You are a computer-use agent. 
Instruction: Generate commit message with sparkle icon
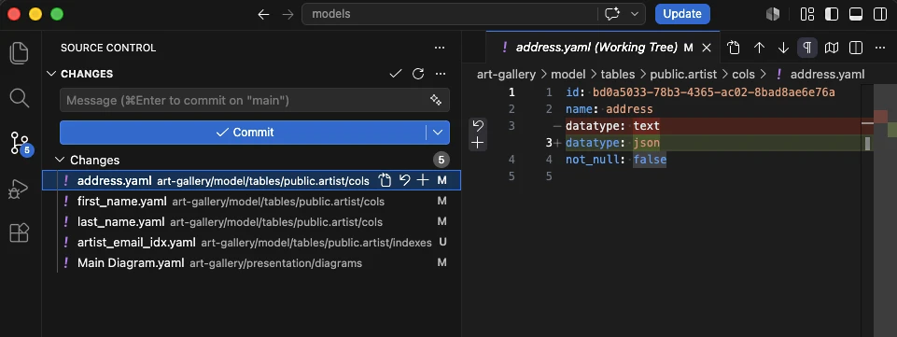click(436, 100)
